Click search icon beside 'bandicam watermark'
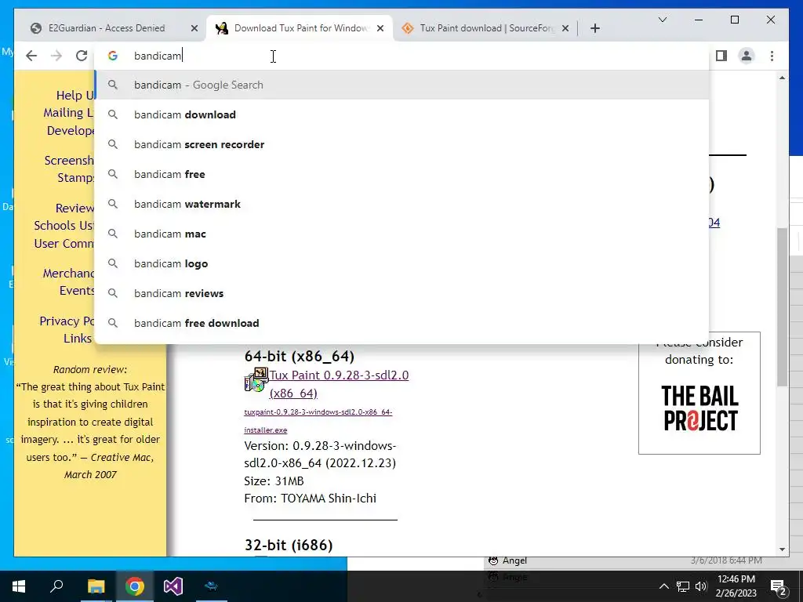The width and height of the screenshot is (803, 602). 113,204
